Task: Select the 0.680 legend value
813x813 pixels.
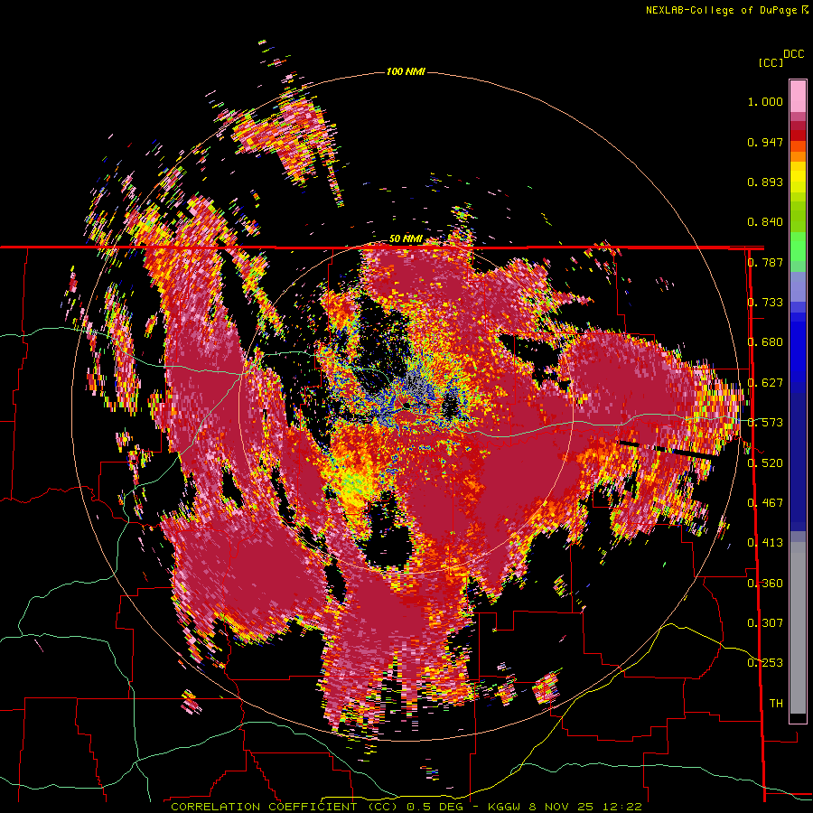Action: pyautogui.click(x=765, y=342)
